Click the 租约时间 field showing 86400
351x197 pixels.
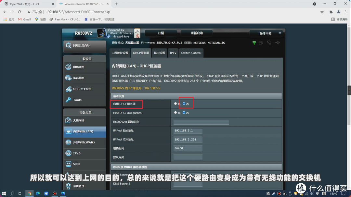tap(188, 148)
